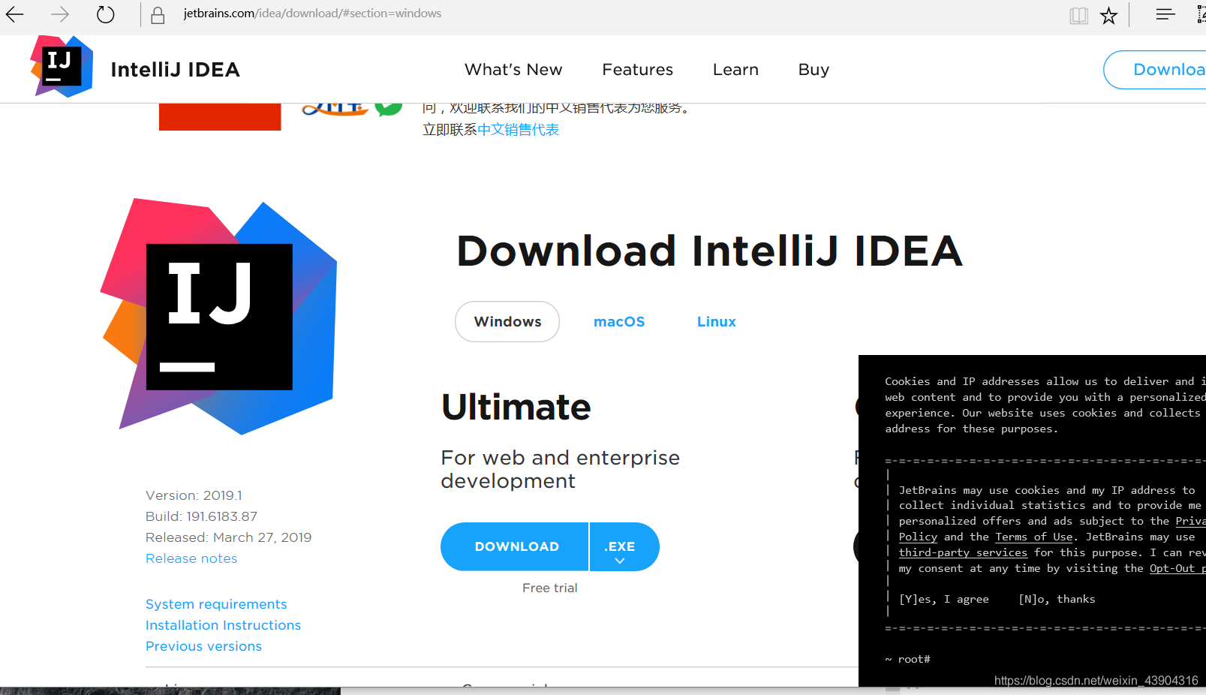
Task: Open the Opt-Out link in cookie notice
Action: tap(1177, 568)
